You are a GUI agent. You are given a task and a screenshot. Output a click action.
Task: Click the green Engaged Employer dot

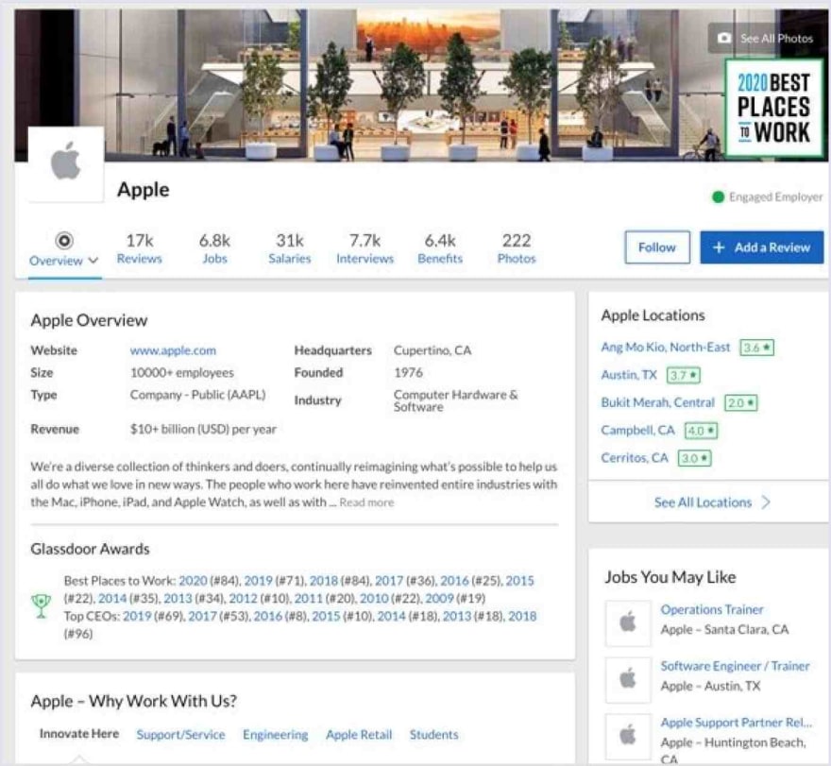tap(718, 197)
